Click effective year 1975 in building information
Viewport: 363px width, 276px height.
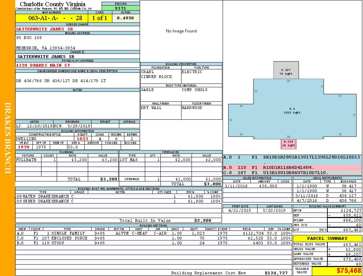(41, 147)
